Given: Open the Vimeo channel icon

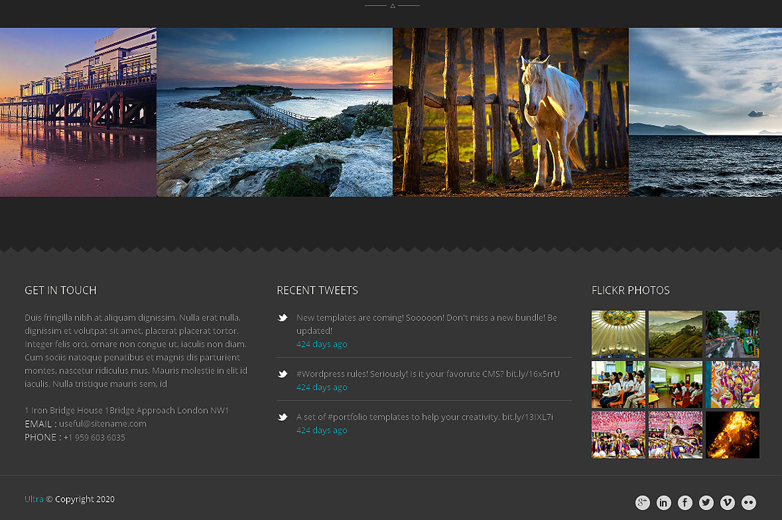Looking at the screenshot, I should pos(727,502).
